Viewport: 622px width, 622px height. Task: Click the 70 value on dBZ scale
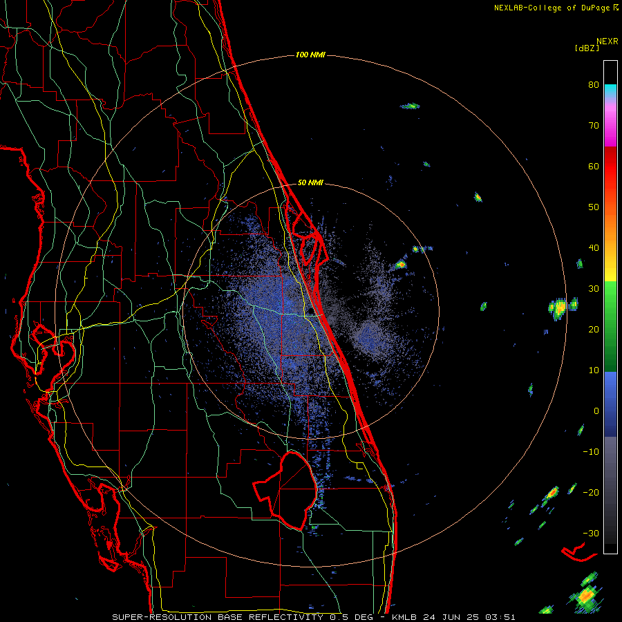point(594,126)
